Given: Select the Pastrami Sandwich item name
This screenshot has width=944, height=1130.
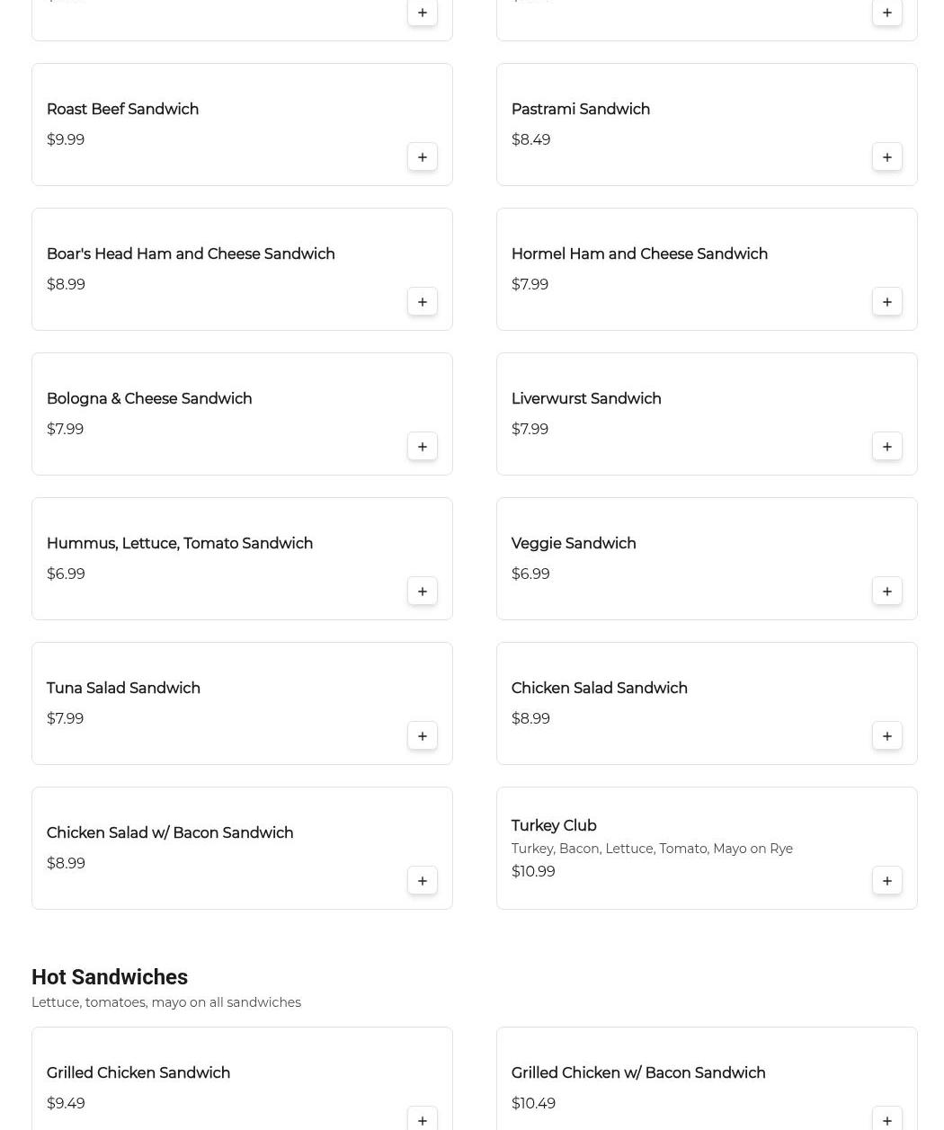Looking at the screenshot, I should click(580, 110).
